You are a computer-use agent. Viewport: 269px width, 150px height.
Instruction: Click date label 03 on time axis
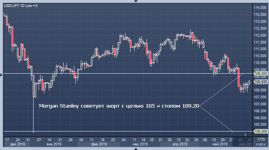tap(240, 140)
